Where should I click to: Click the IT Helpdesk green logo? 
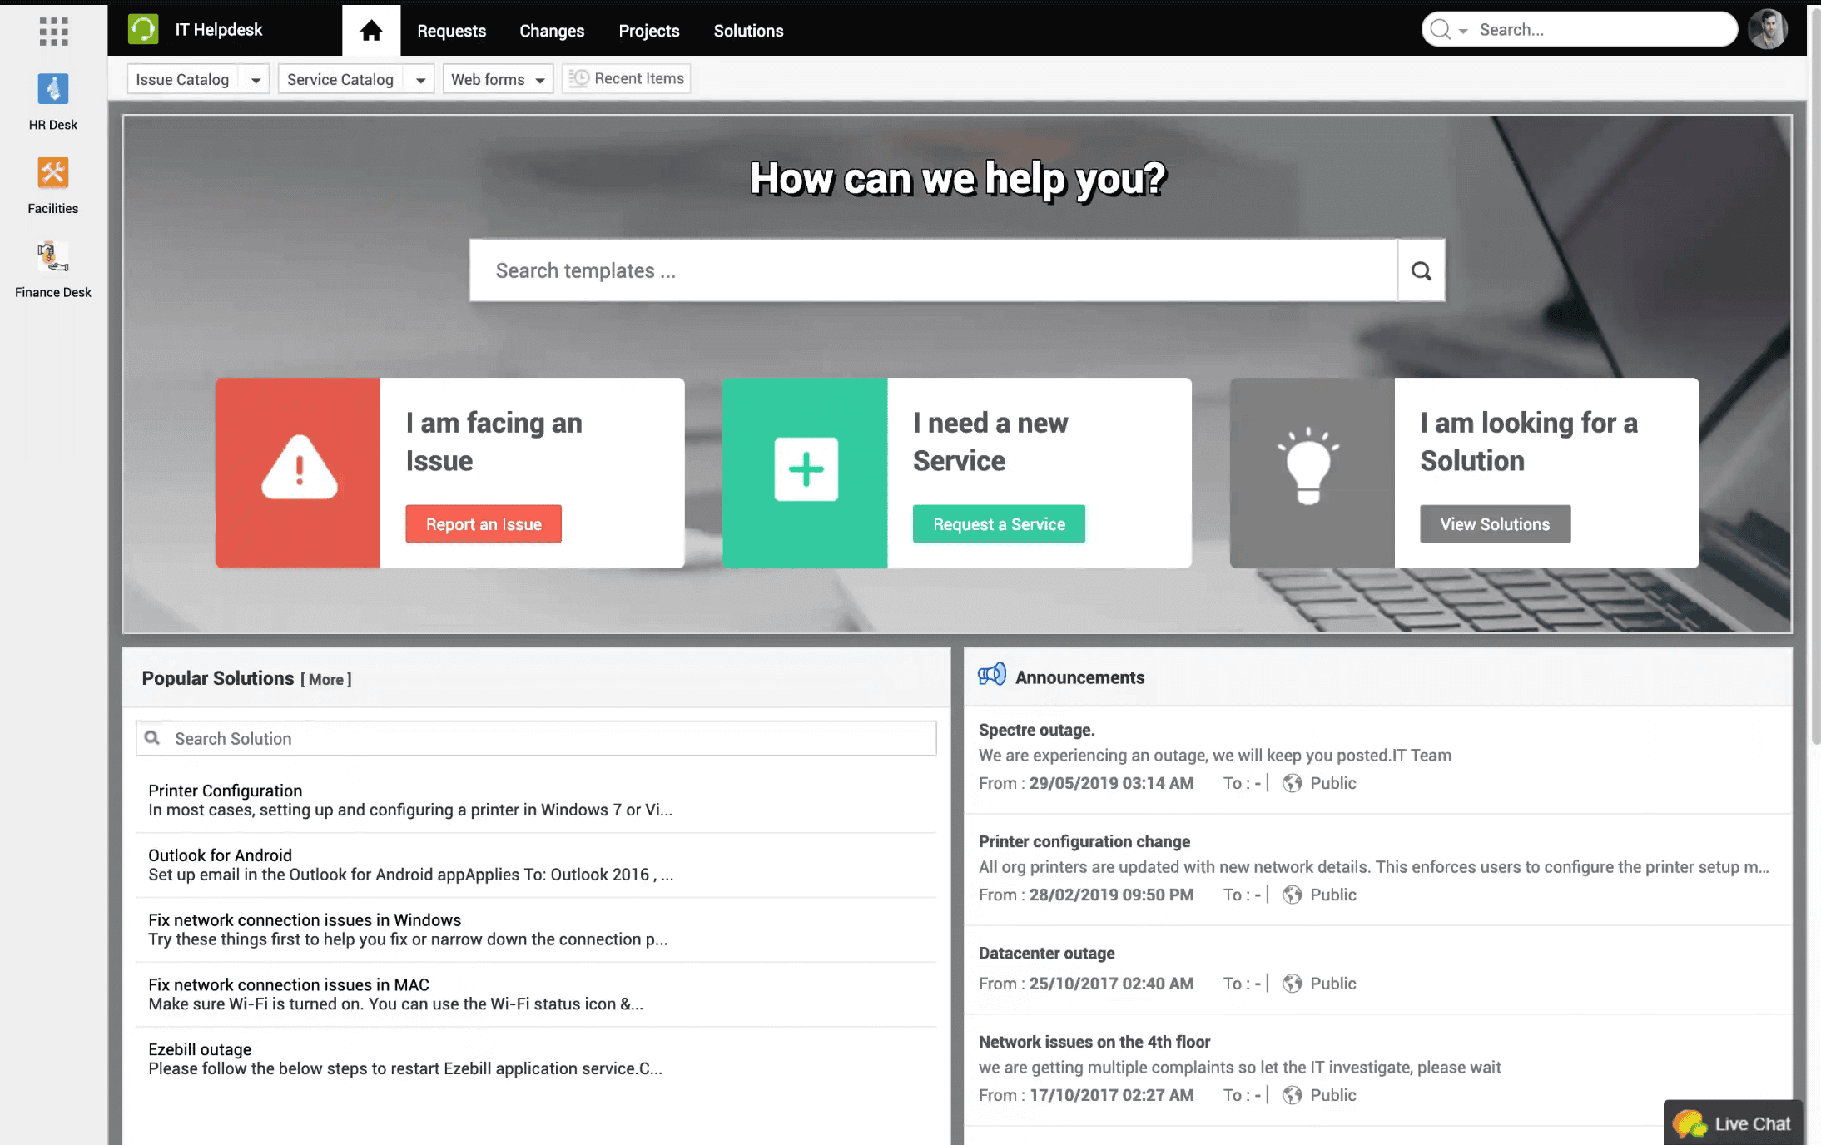[x=143, y=30]
